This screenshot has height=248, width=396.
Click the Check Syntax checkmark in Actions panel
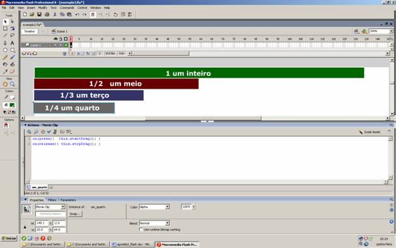(49, 132)
